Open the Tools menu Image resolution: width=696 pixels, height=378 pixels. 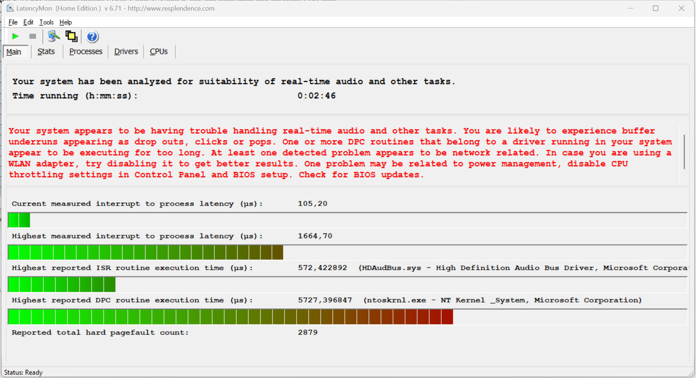point(46,22)
